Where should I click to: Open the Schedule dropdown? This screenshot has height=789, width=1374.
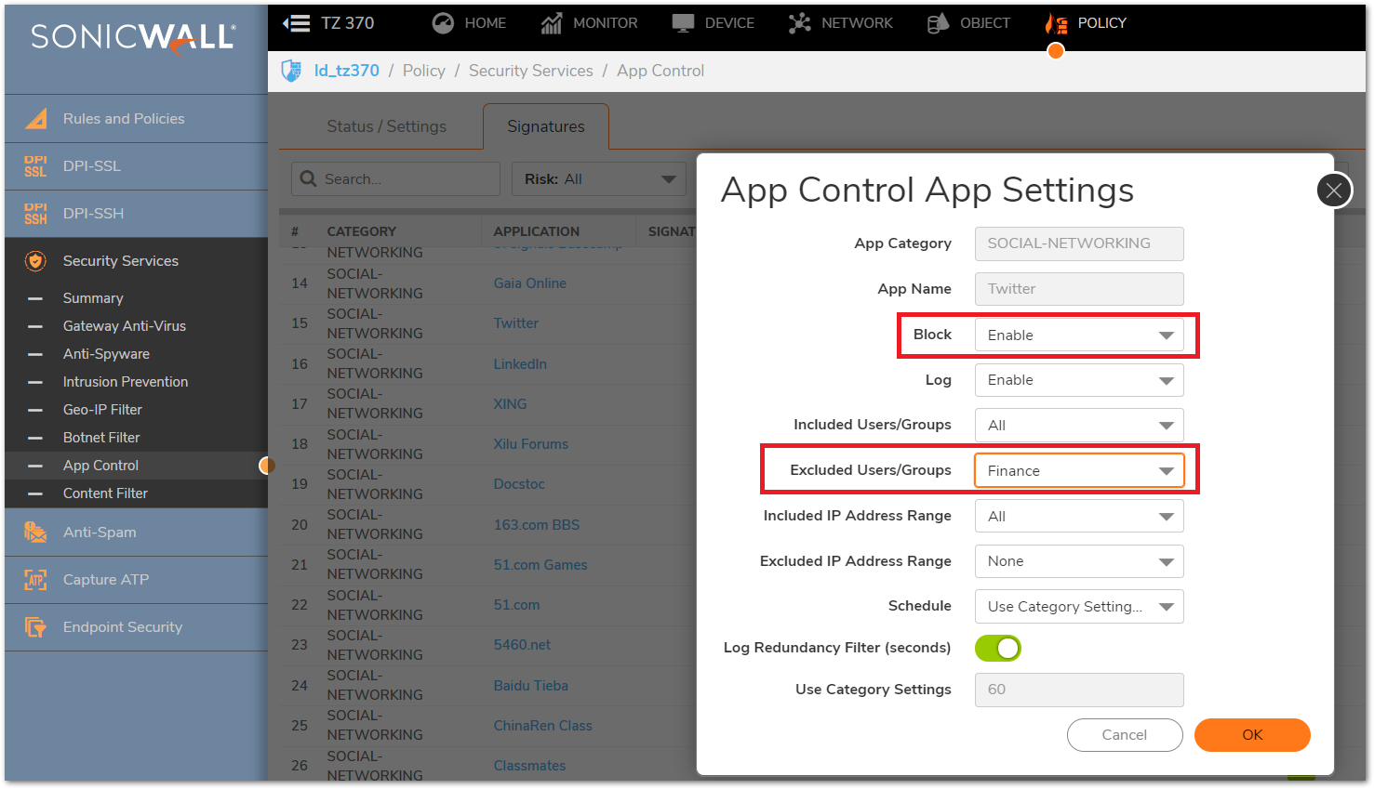1078,607
